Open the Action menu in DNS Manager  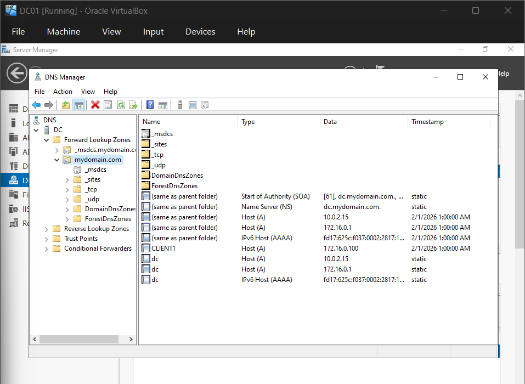[x=63, y=92]
